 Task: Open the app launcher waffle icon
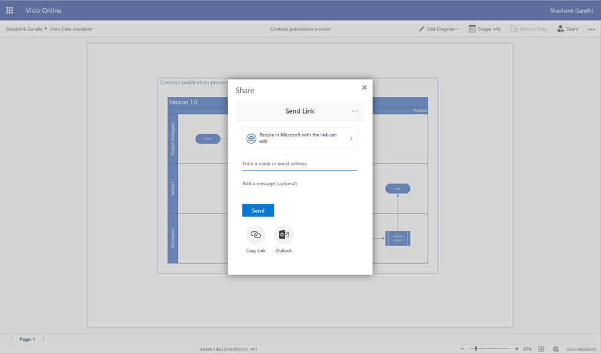[x=10, y=10]
